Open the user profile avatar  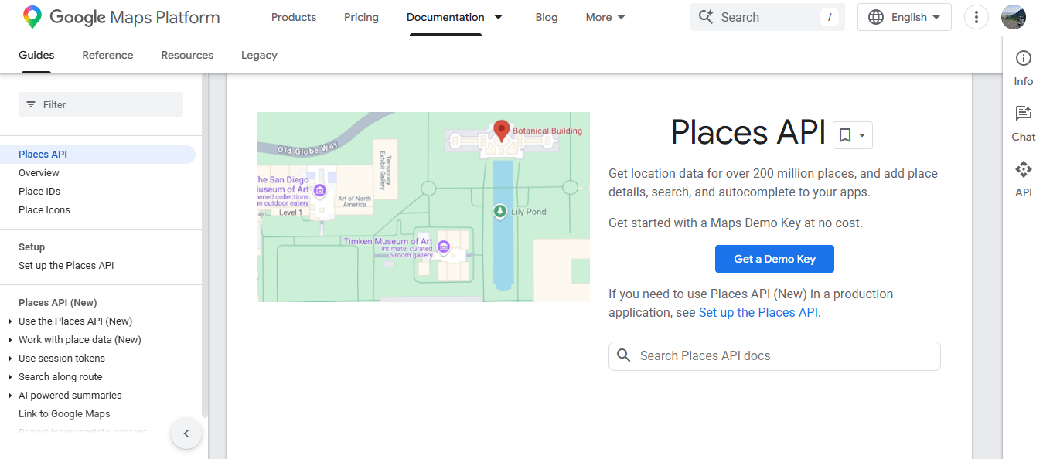[x=1014, y=17]
